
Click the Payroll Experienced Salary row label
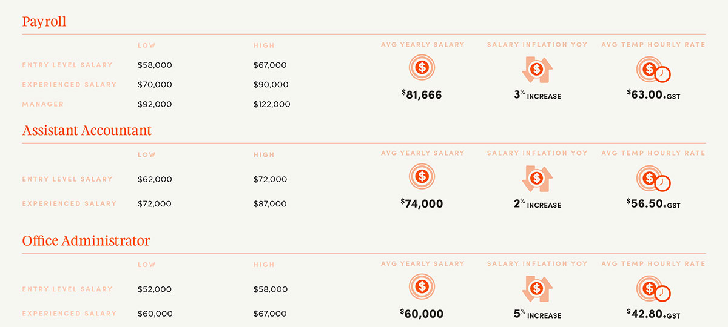coord(69,85)
